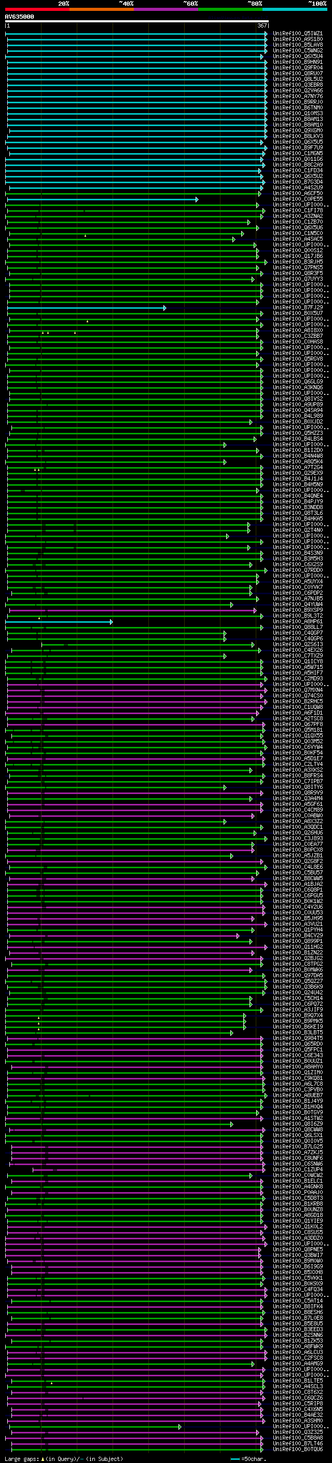Select the UniRef100_B8AM13 label
The width and height of the screenshot is (332, 1463).
pos(298,119)
